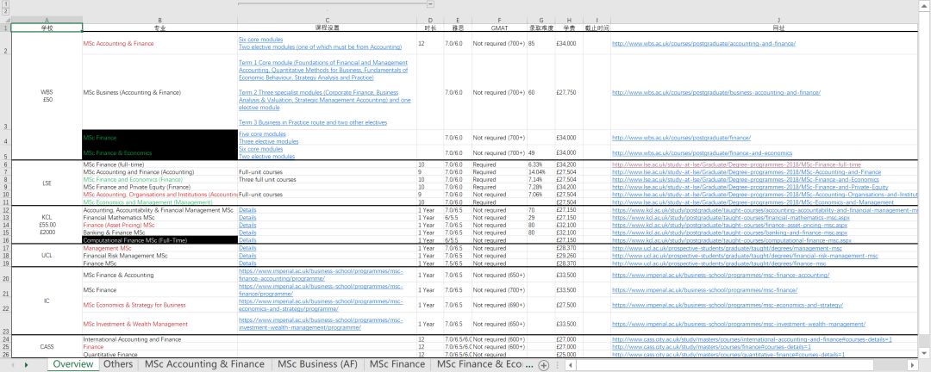Select the 'Not required (690+)' GMAT cell
The image size is (931, 372).
click(499, 305)
